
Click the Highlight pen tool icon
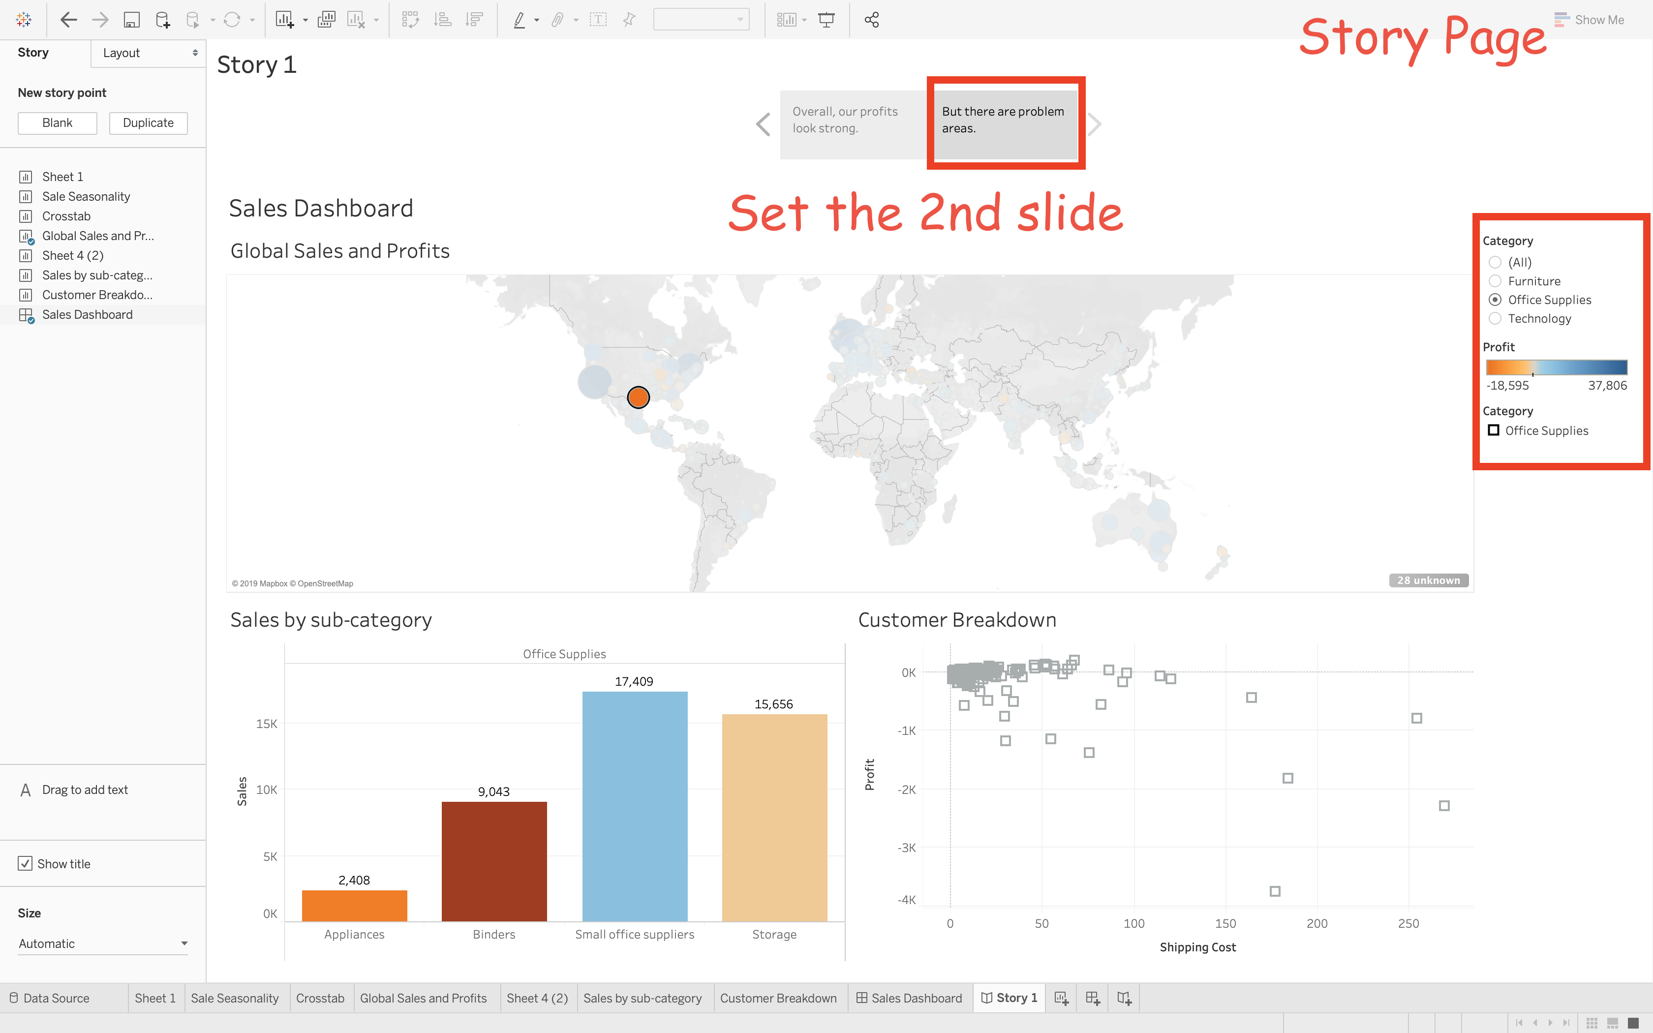click(519, 20)
